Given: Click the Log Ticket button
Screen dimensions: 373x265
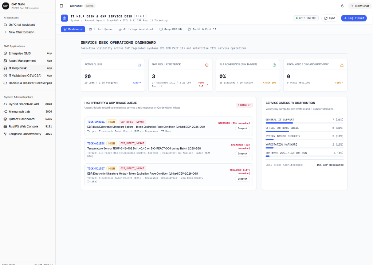Looking at the screenshot, I should coord(354,18).
